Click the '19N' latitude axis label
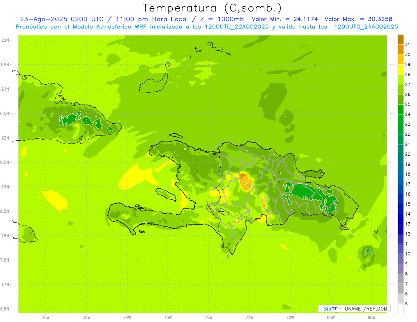Viewport: 417px width, 322px height. point(5,187)
